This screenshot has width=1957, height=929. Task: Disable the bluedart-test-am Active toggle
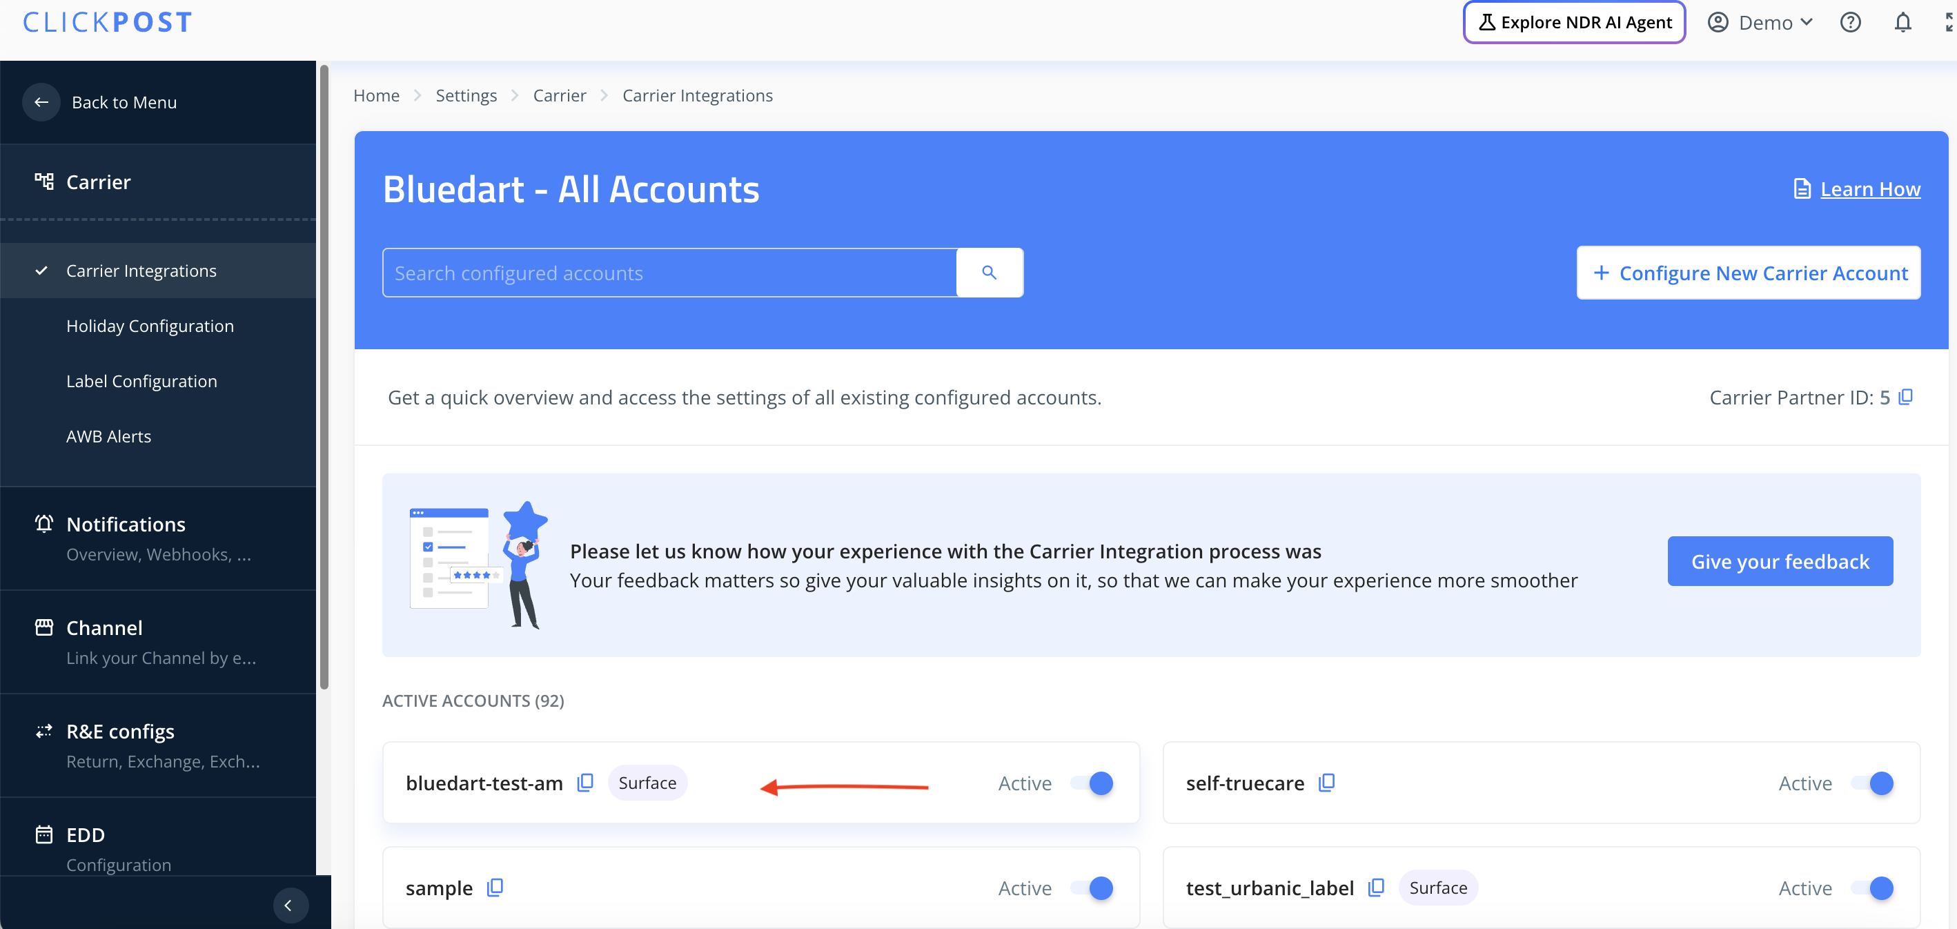[x=1092, y=783]
